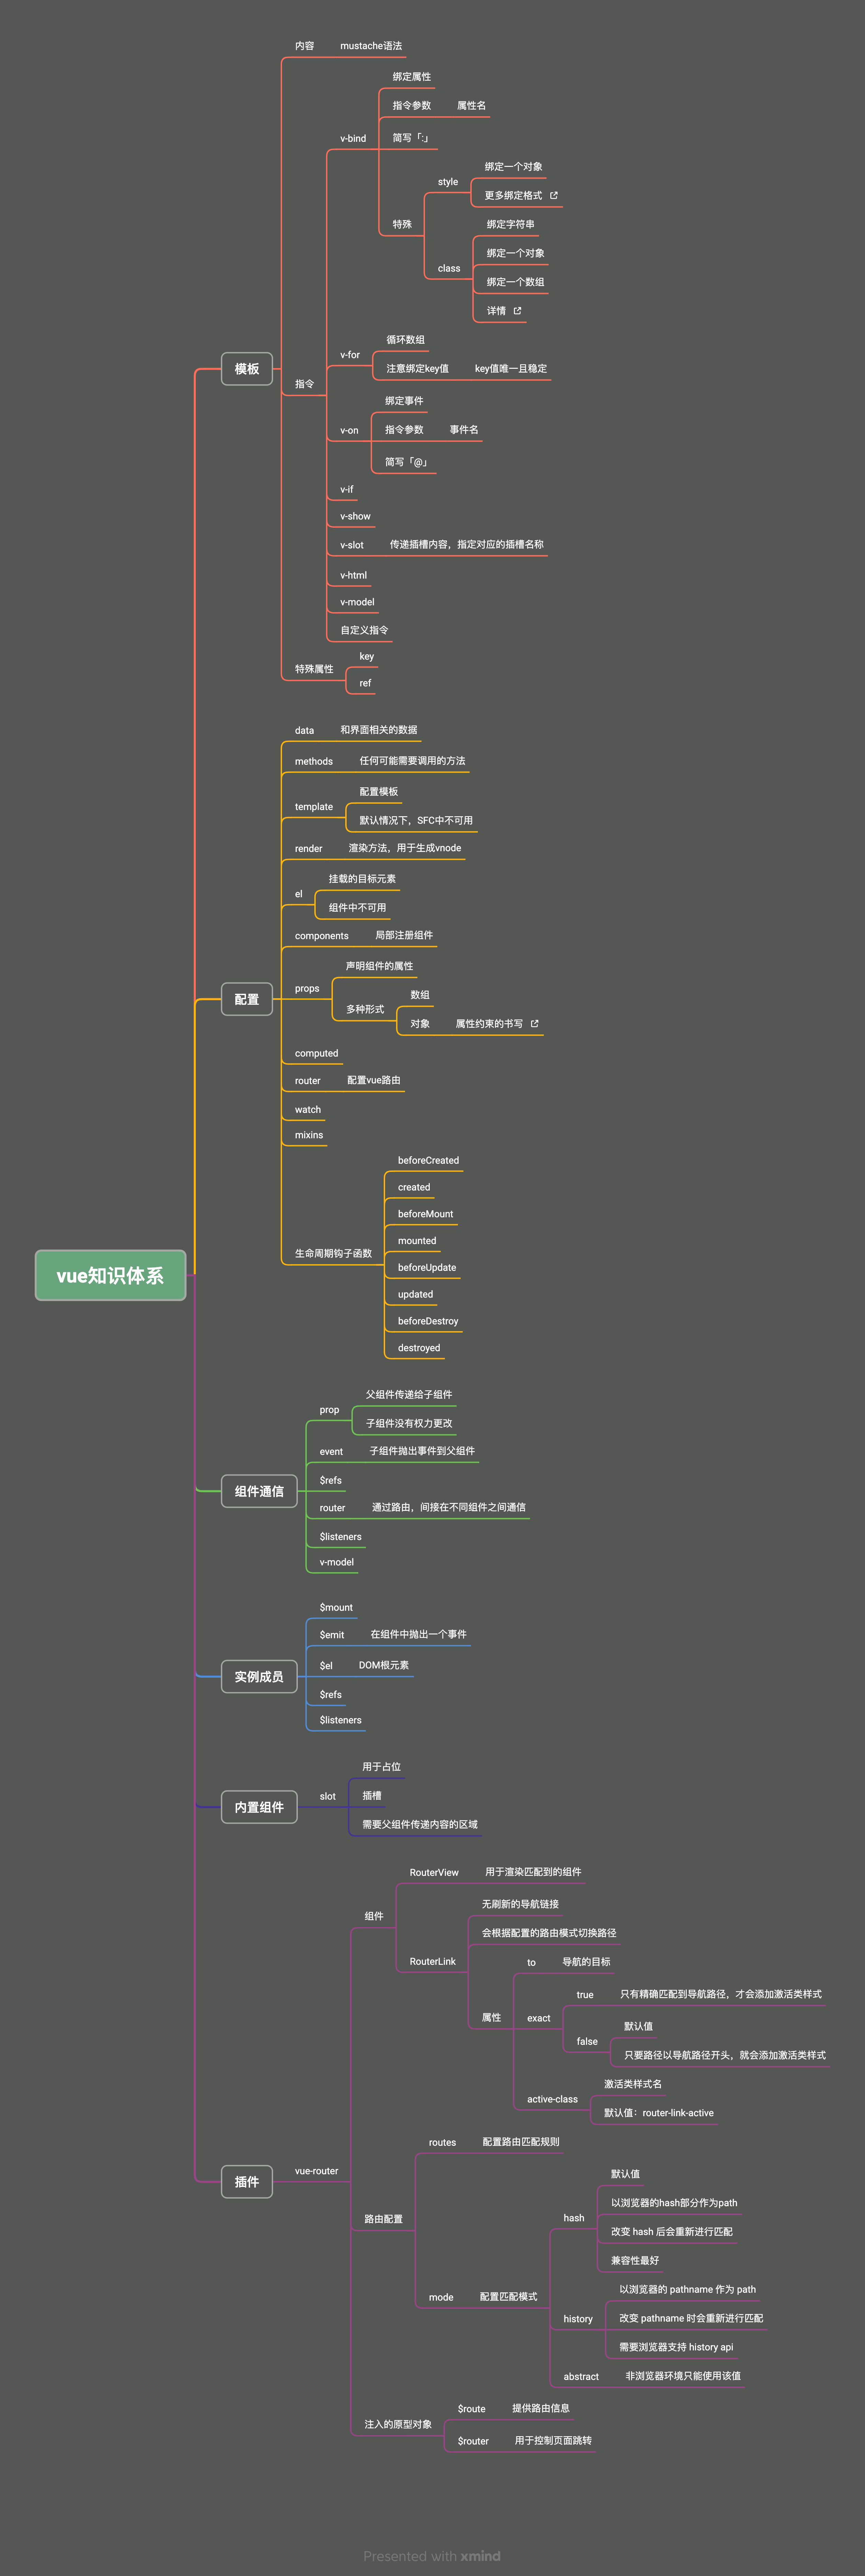Click the components node
The image size is (865, 2576).
click(x=322, y=936)
